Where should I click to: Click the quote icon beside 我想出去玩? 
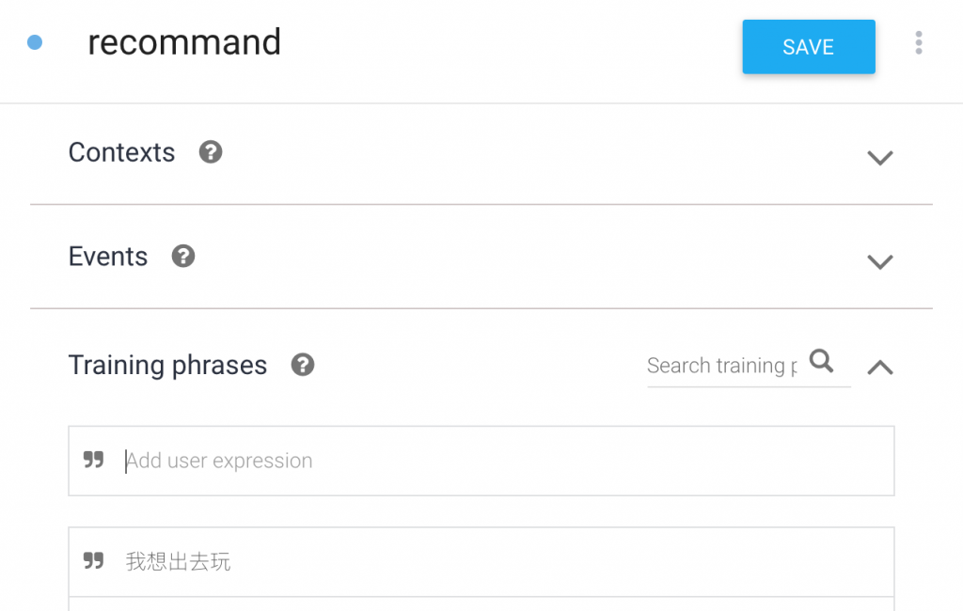tap(93, 562)
